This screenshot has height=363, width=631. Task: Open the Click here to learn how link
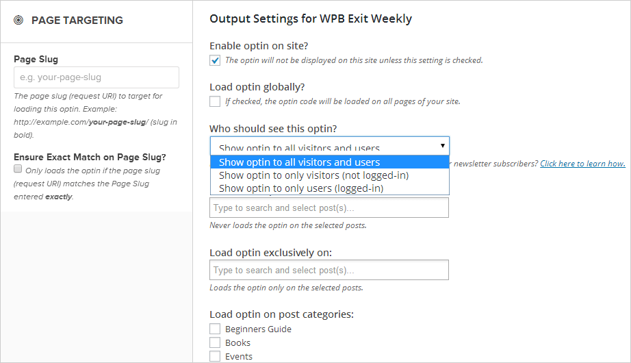[582, 164]
